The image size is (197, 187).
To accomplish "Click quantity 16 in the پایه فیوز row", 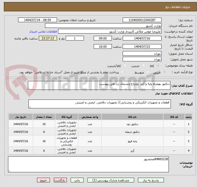I will click(44, 141).
